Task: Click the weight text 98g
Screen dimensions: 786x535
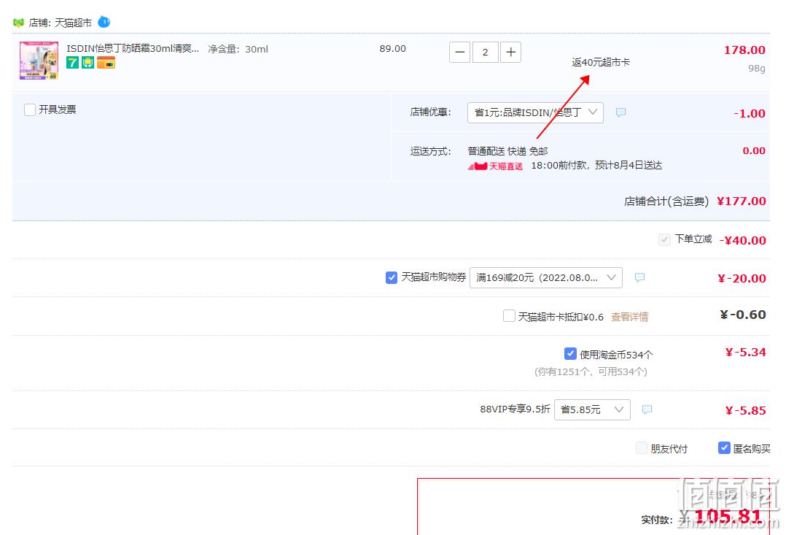Action: pyautogui.click(x=757, y=69)
